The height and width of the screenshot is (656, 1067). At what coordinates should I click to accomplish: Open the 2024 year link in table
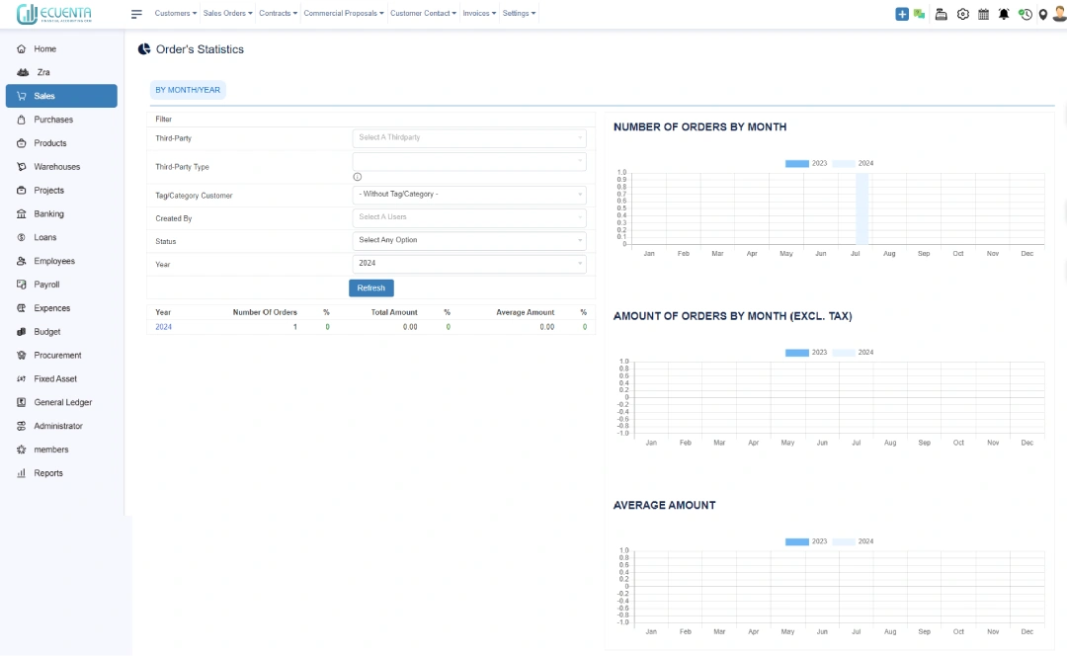[x=163, y=327]
